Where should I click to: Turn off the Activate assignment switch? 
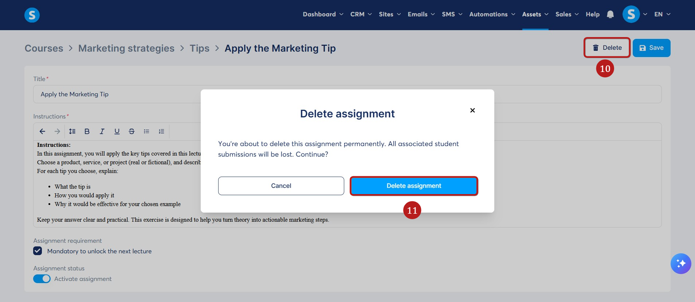tap(42, 279)
